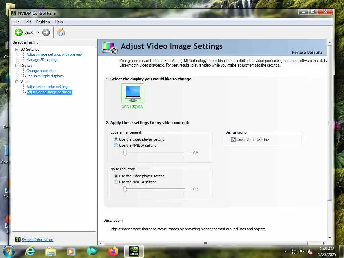Select Noise reduction video player setting radio
The image size is (344, 258).
116,176
